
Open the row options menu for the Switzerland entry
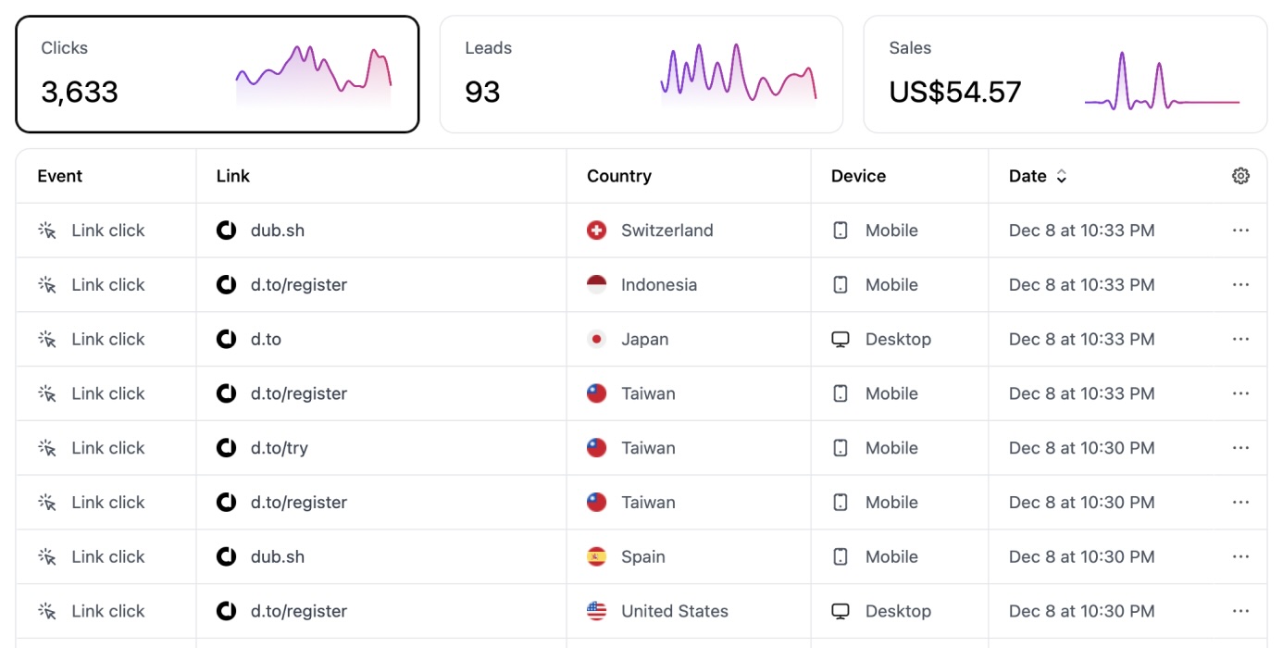[1240, 230]
